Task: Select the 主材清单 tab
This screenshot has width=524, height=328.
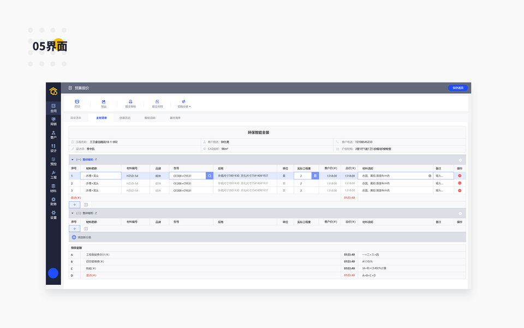Action: (102, 118)
